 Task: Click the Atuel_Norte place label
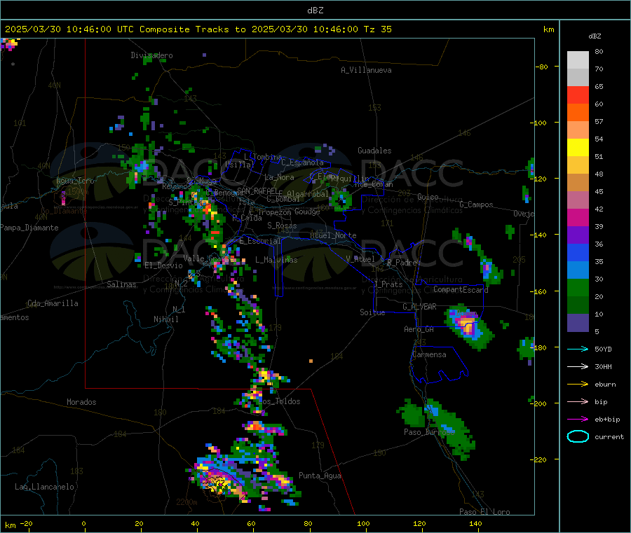[333, 235]
